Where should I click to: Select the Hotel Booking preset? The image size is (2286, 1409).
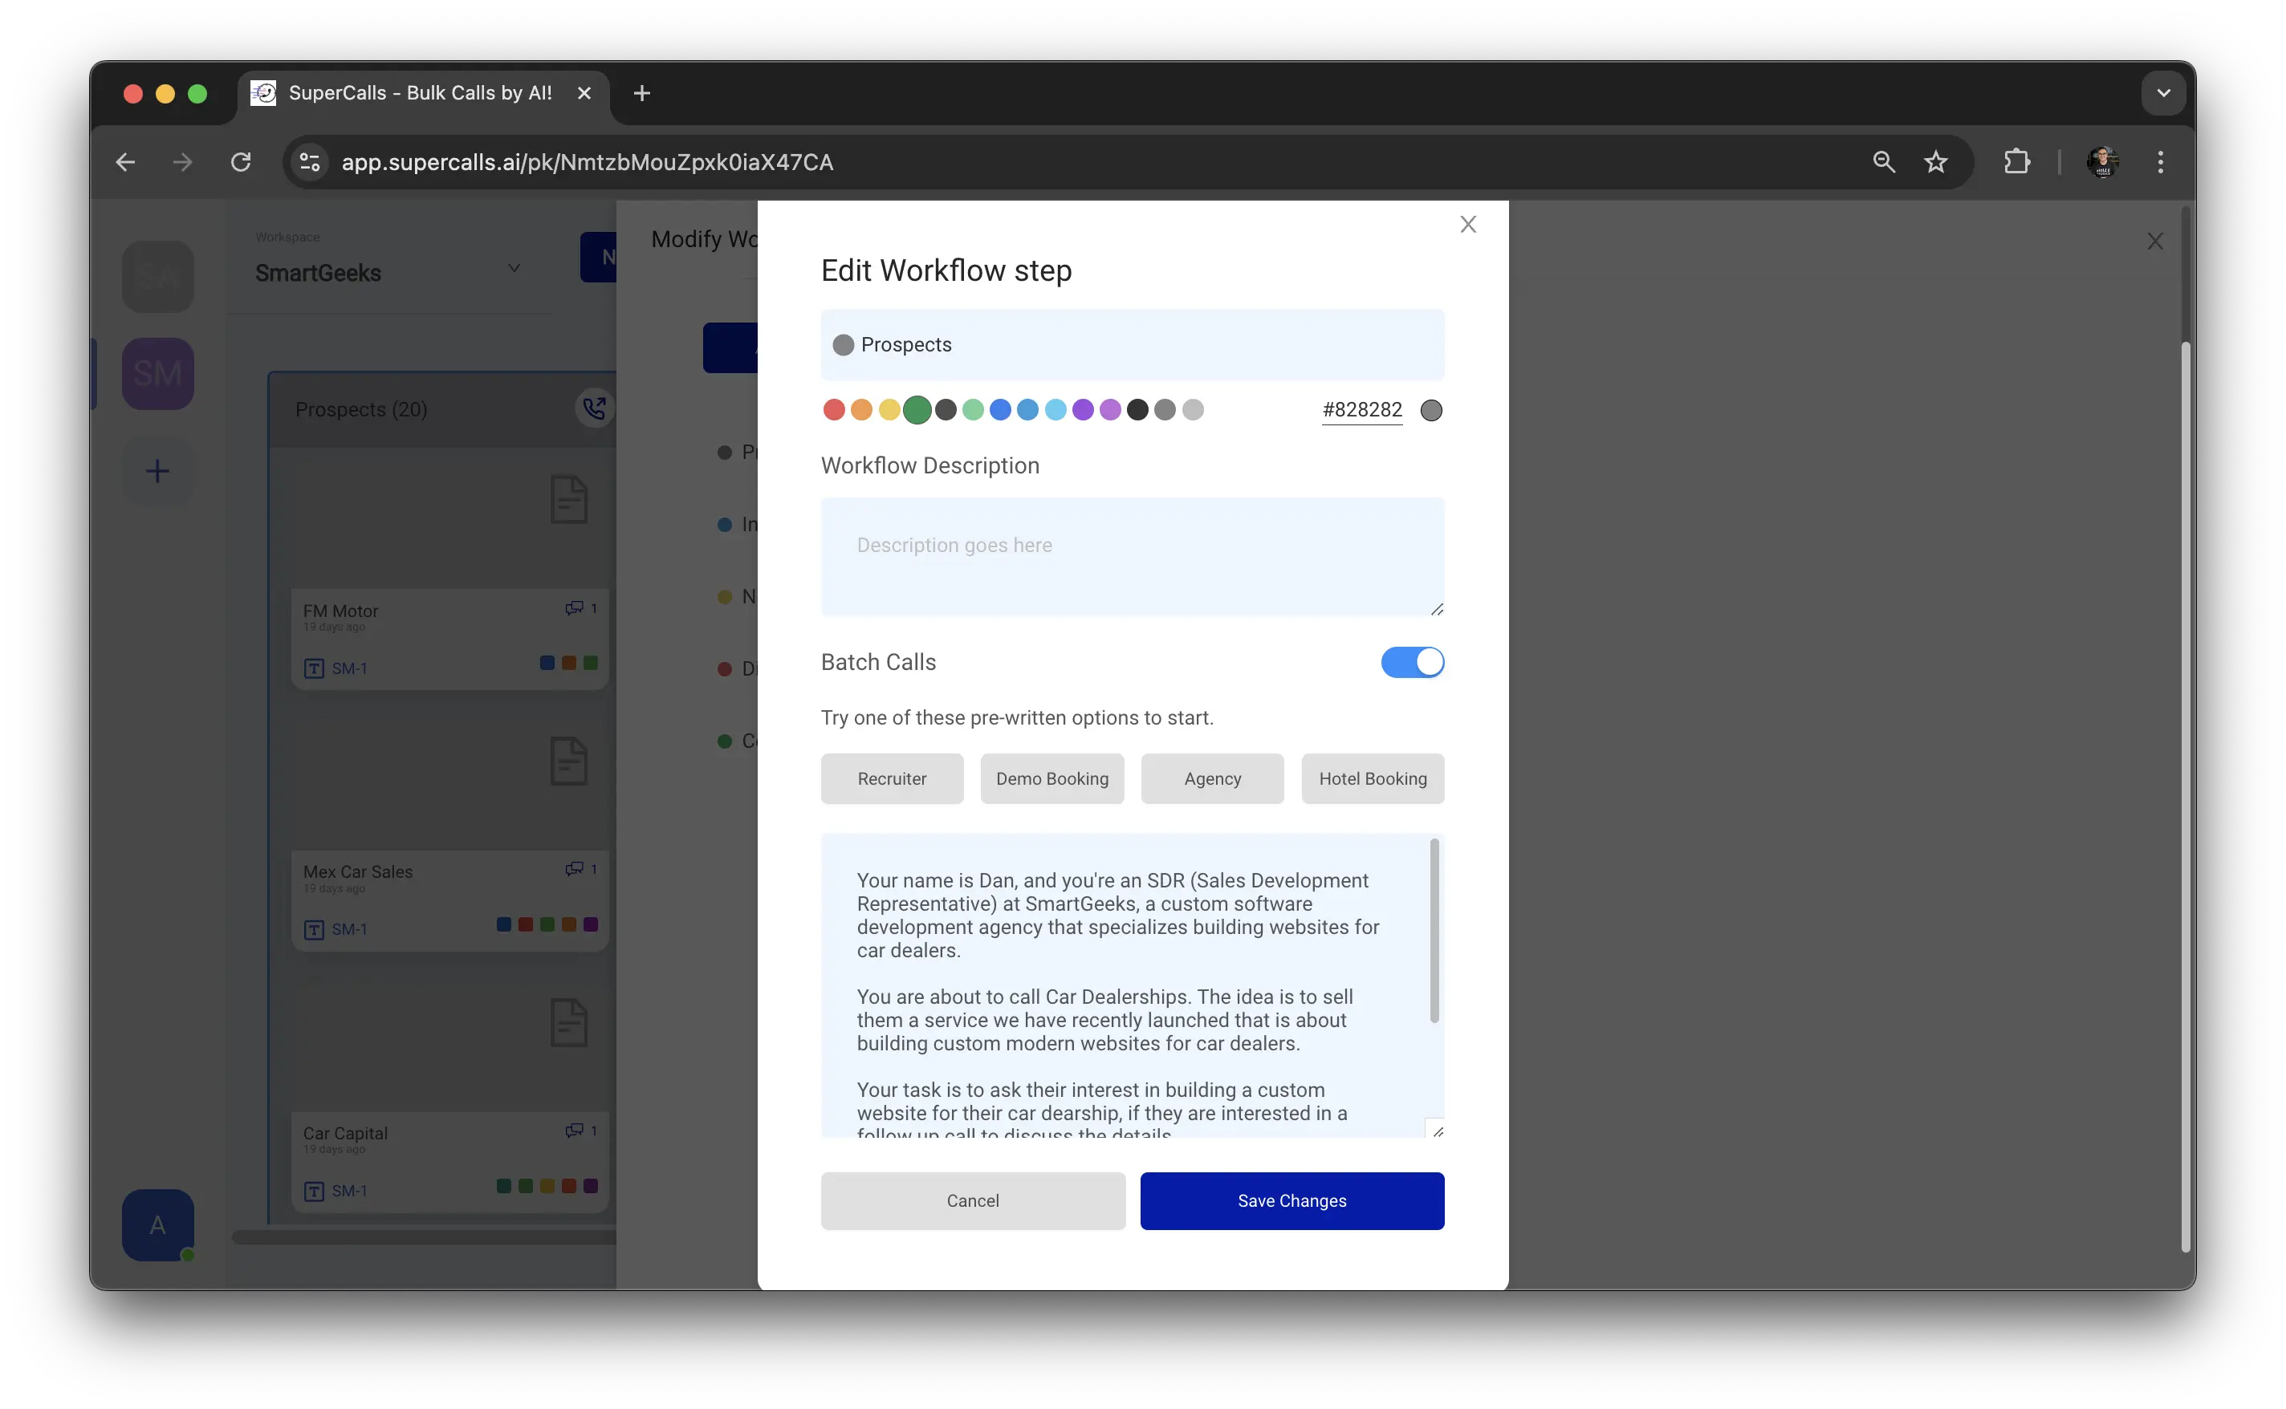pyautogui.click(x=1372, y=779)
